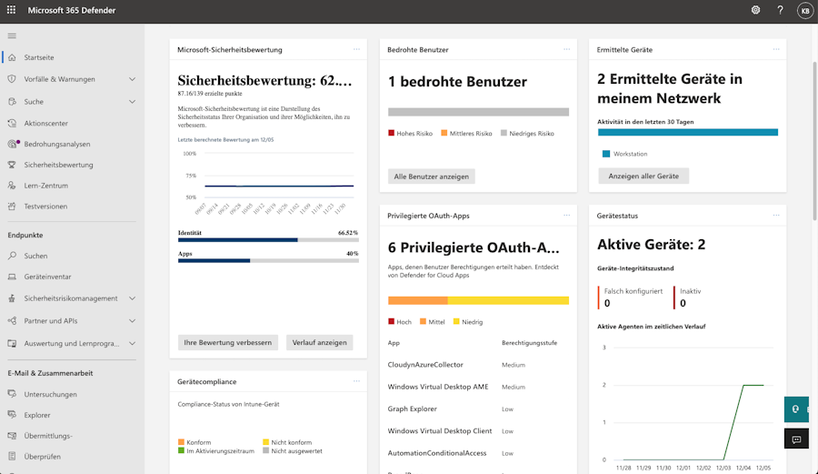Screen dimensions: 818x474
Task: Click Verlauf anzeigen button
Action: (x=319, y=342)
